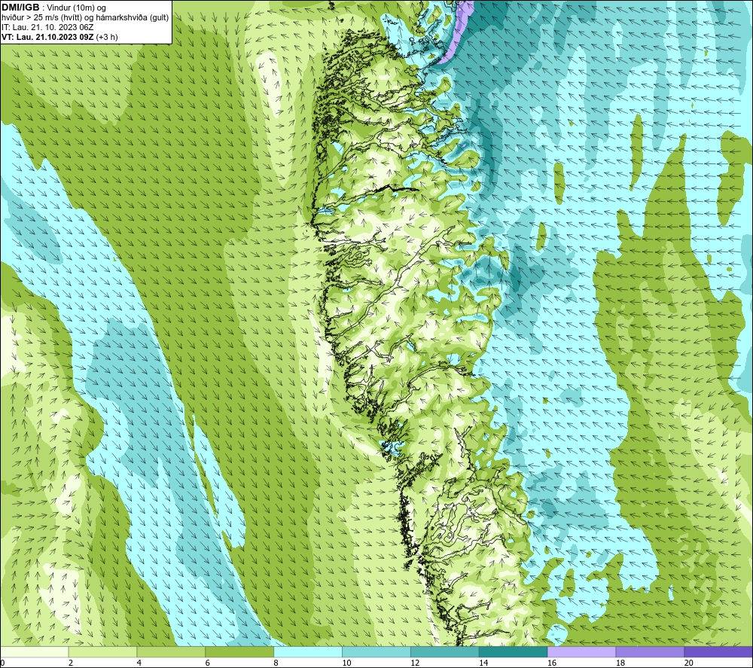
Task: Click the 0–2 m/s palest legend swatch
Action: tap(35, 651)
